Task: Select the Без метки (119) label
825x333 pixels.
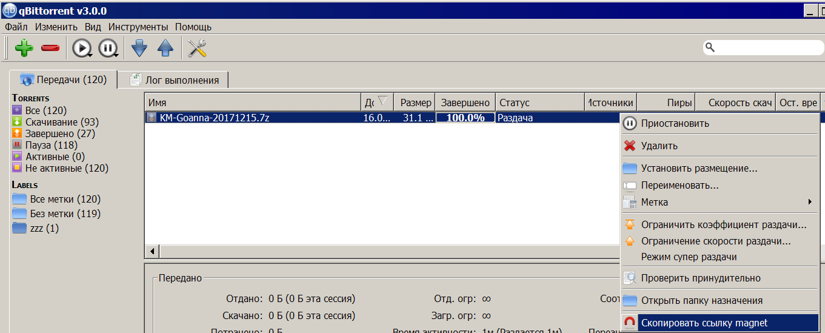Action: (56, 214)
